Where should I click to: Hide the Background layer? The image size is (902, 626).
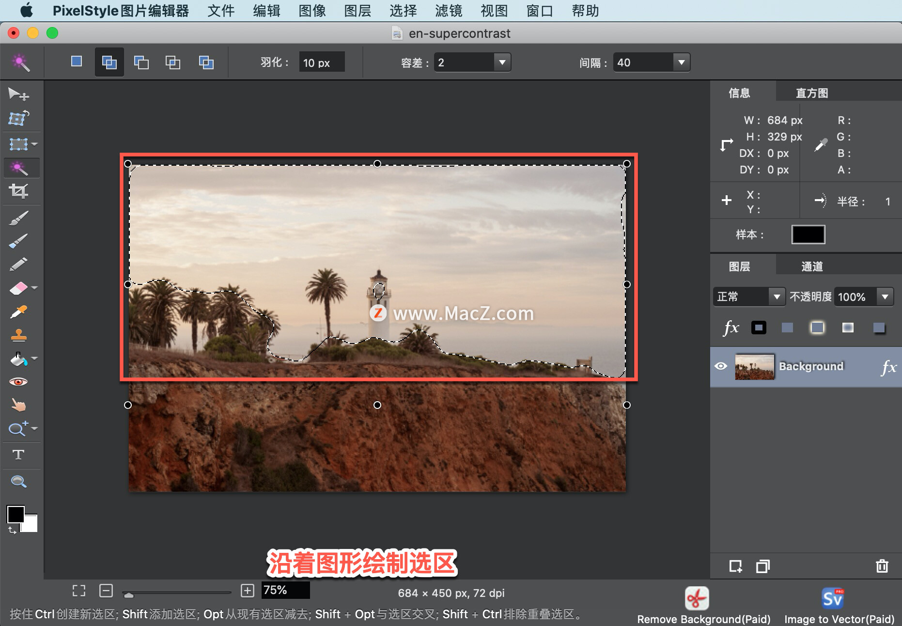pyautogui.click(x=721, y=367)
